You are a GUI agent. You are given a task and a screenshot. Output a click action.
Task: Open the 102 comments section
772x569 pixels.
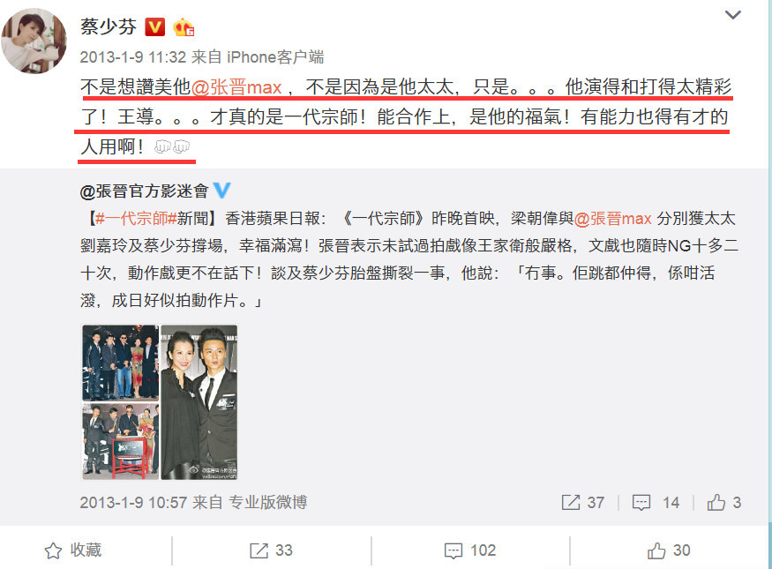[470, 550]
